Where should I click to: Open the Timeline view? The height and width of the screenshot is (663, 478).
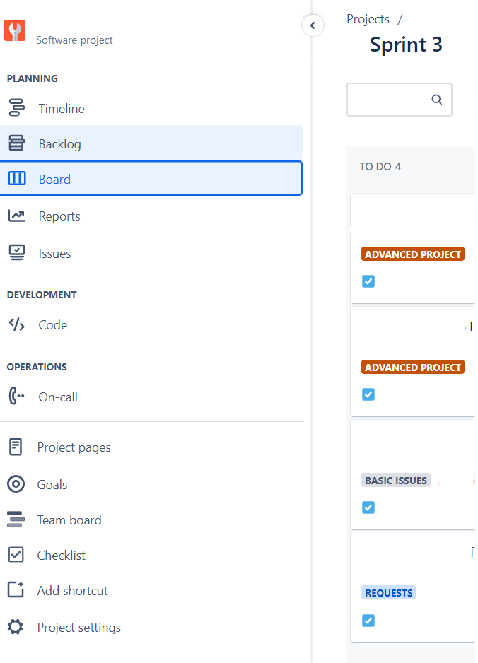point(61,108)
